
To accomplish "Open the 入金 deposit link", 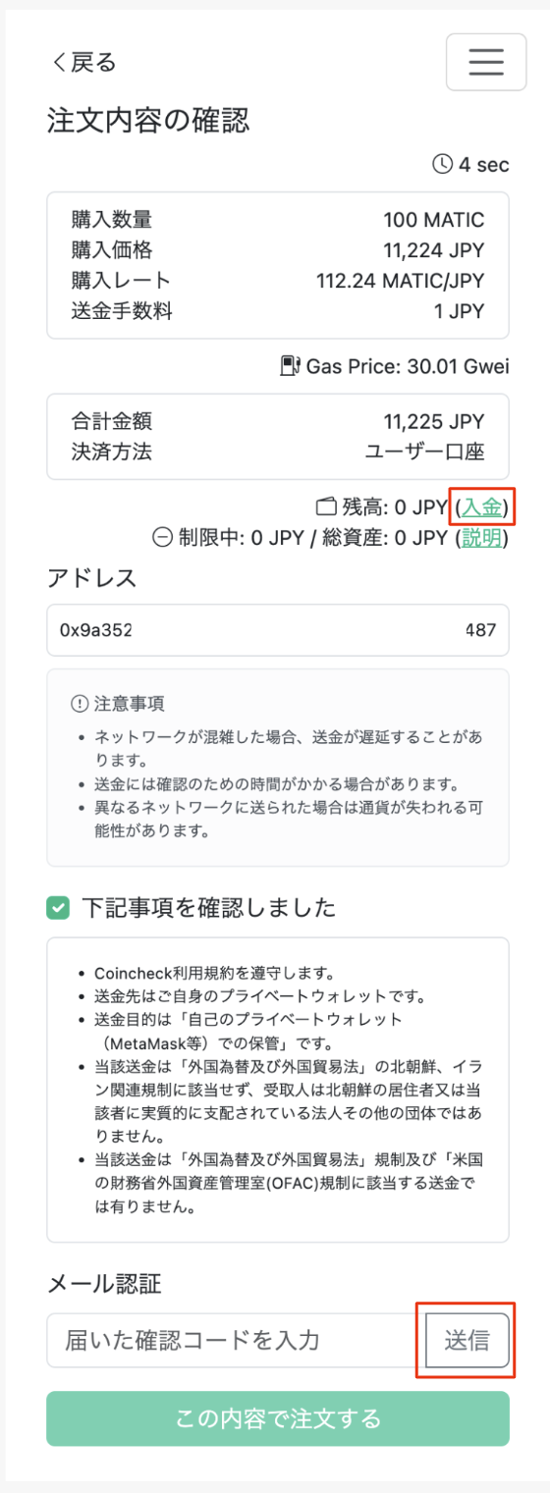I will [x=481, y=507].
